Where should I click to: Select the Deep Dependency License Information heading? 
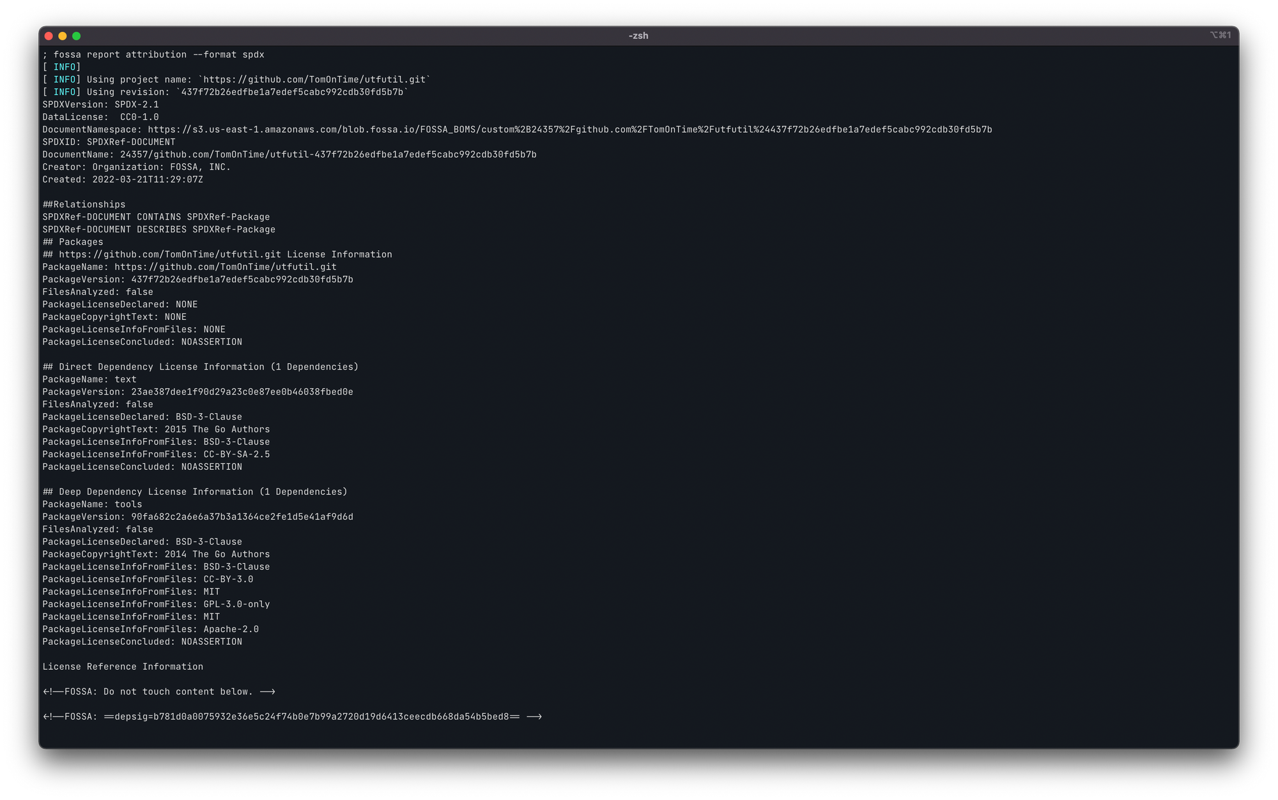(x=194, y=492)
